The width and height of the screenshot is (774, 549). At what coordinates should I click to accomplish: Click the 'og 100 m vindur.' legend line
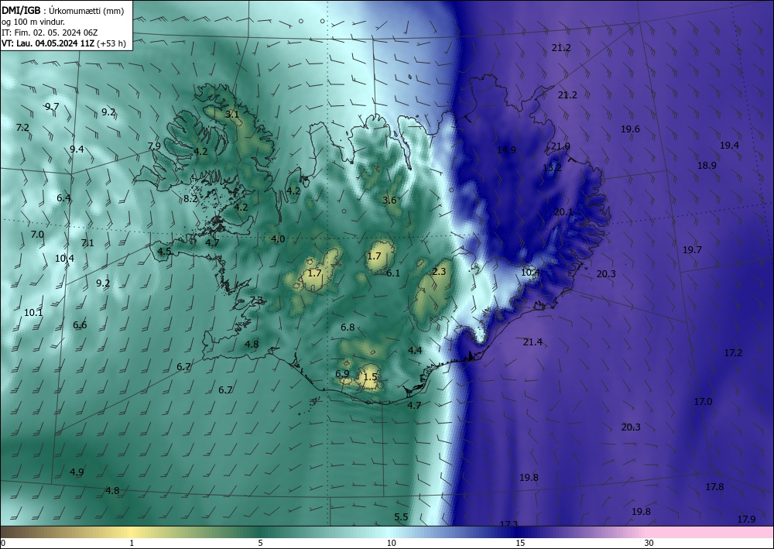pyautogui.click(x=33, y=22)
